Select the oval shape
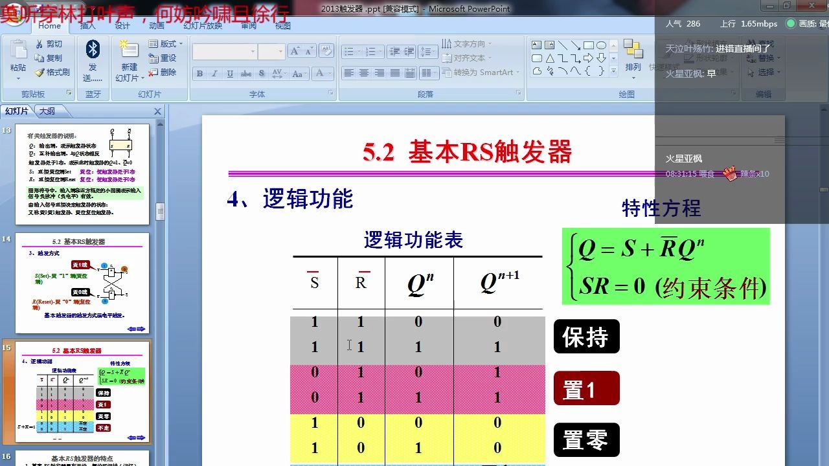This screenshot has width=829, height=466. pos(602,45)
